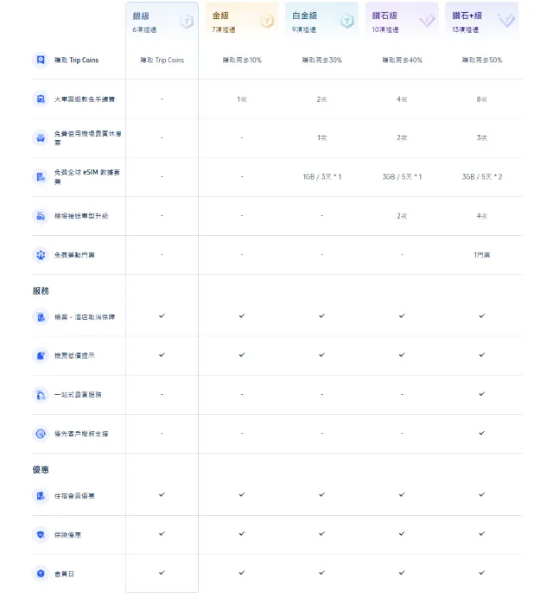Open the airport VIP lounge benefit label
Screen dimensions: 553x598
click(88, 138)
